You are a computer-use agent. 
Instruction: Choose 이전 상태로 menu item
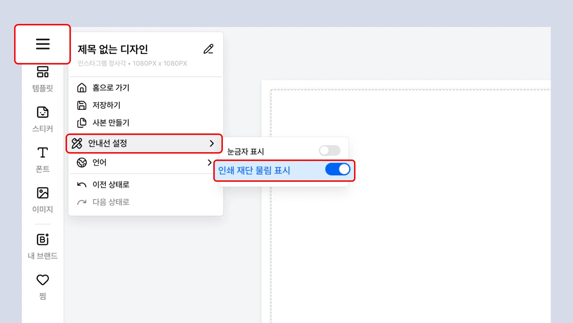pyautogui.click(x=146, y=185)
